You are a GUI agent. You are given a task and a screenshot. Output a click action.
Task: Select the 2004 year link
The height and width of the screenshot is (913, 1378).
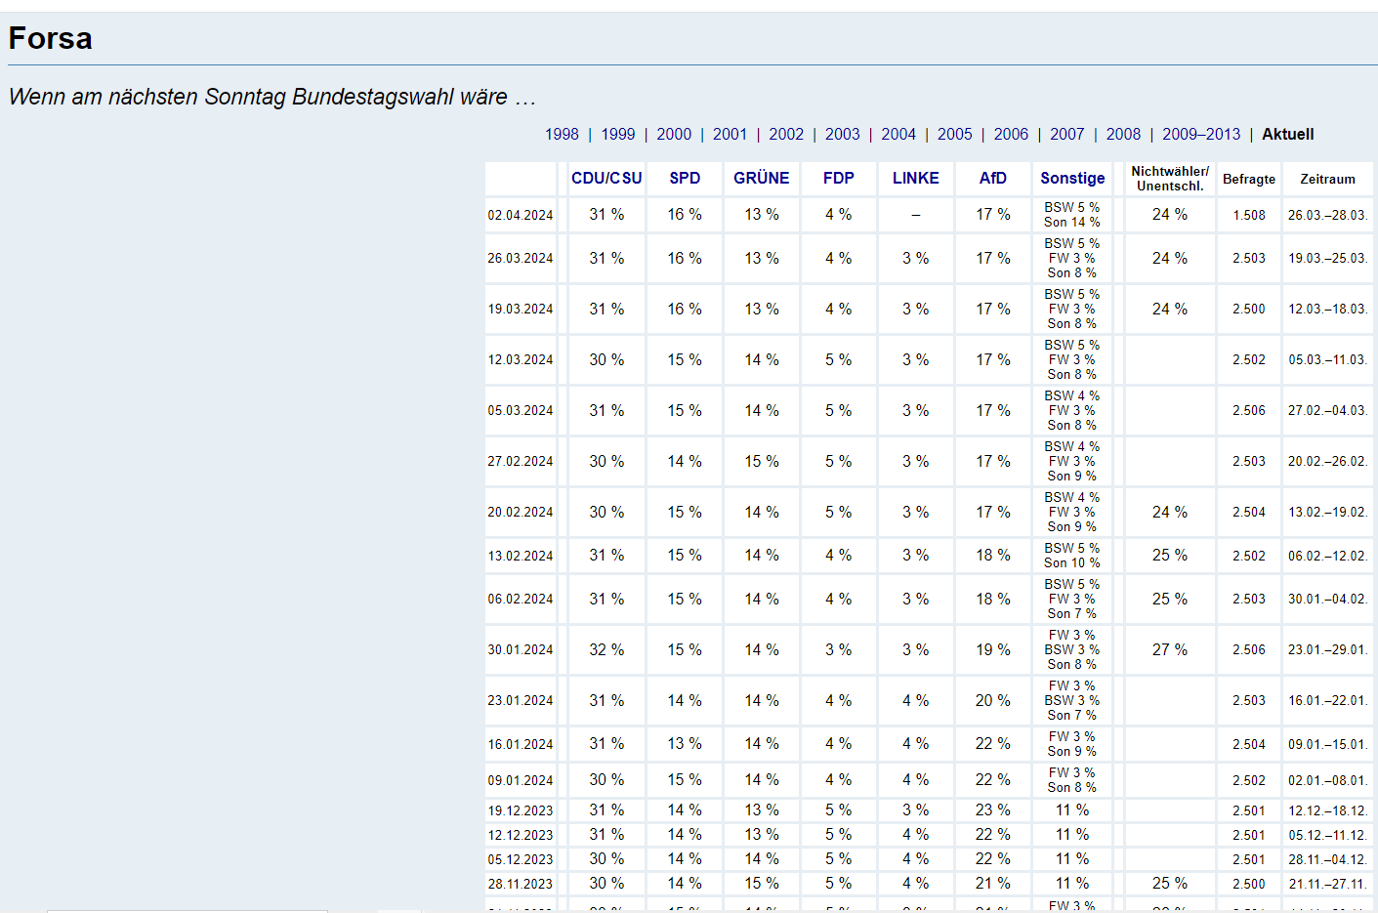click(x=898, y=134)
